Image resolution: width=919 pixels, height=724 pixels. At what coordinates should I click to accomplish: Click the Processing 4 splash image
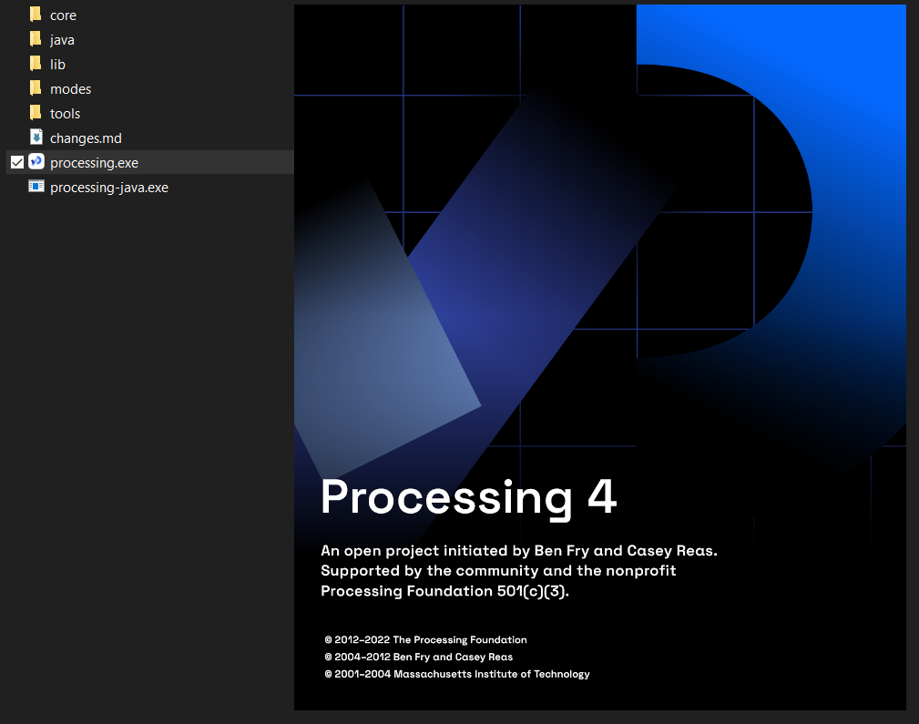[x=599, y=358]
